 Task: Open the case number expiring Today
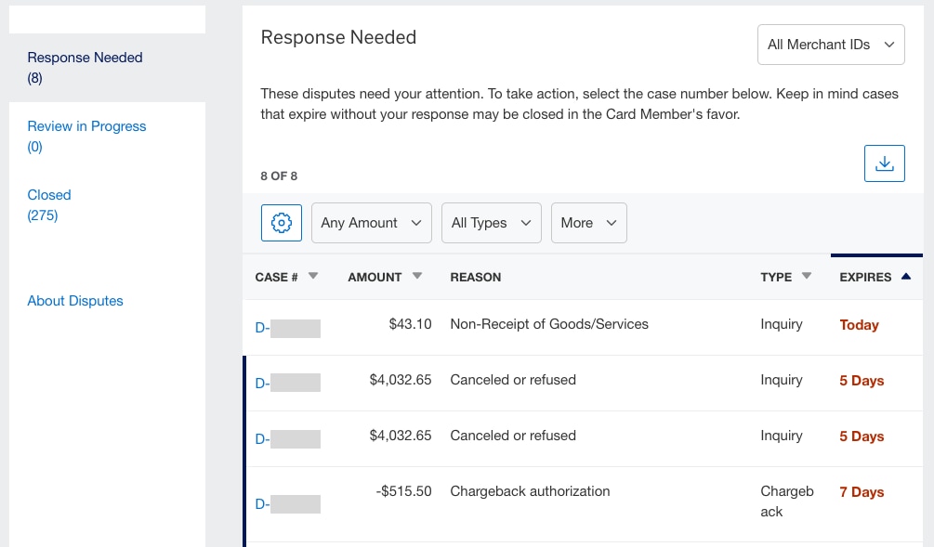pos(287,328)
